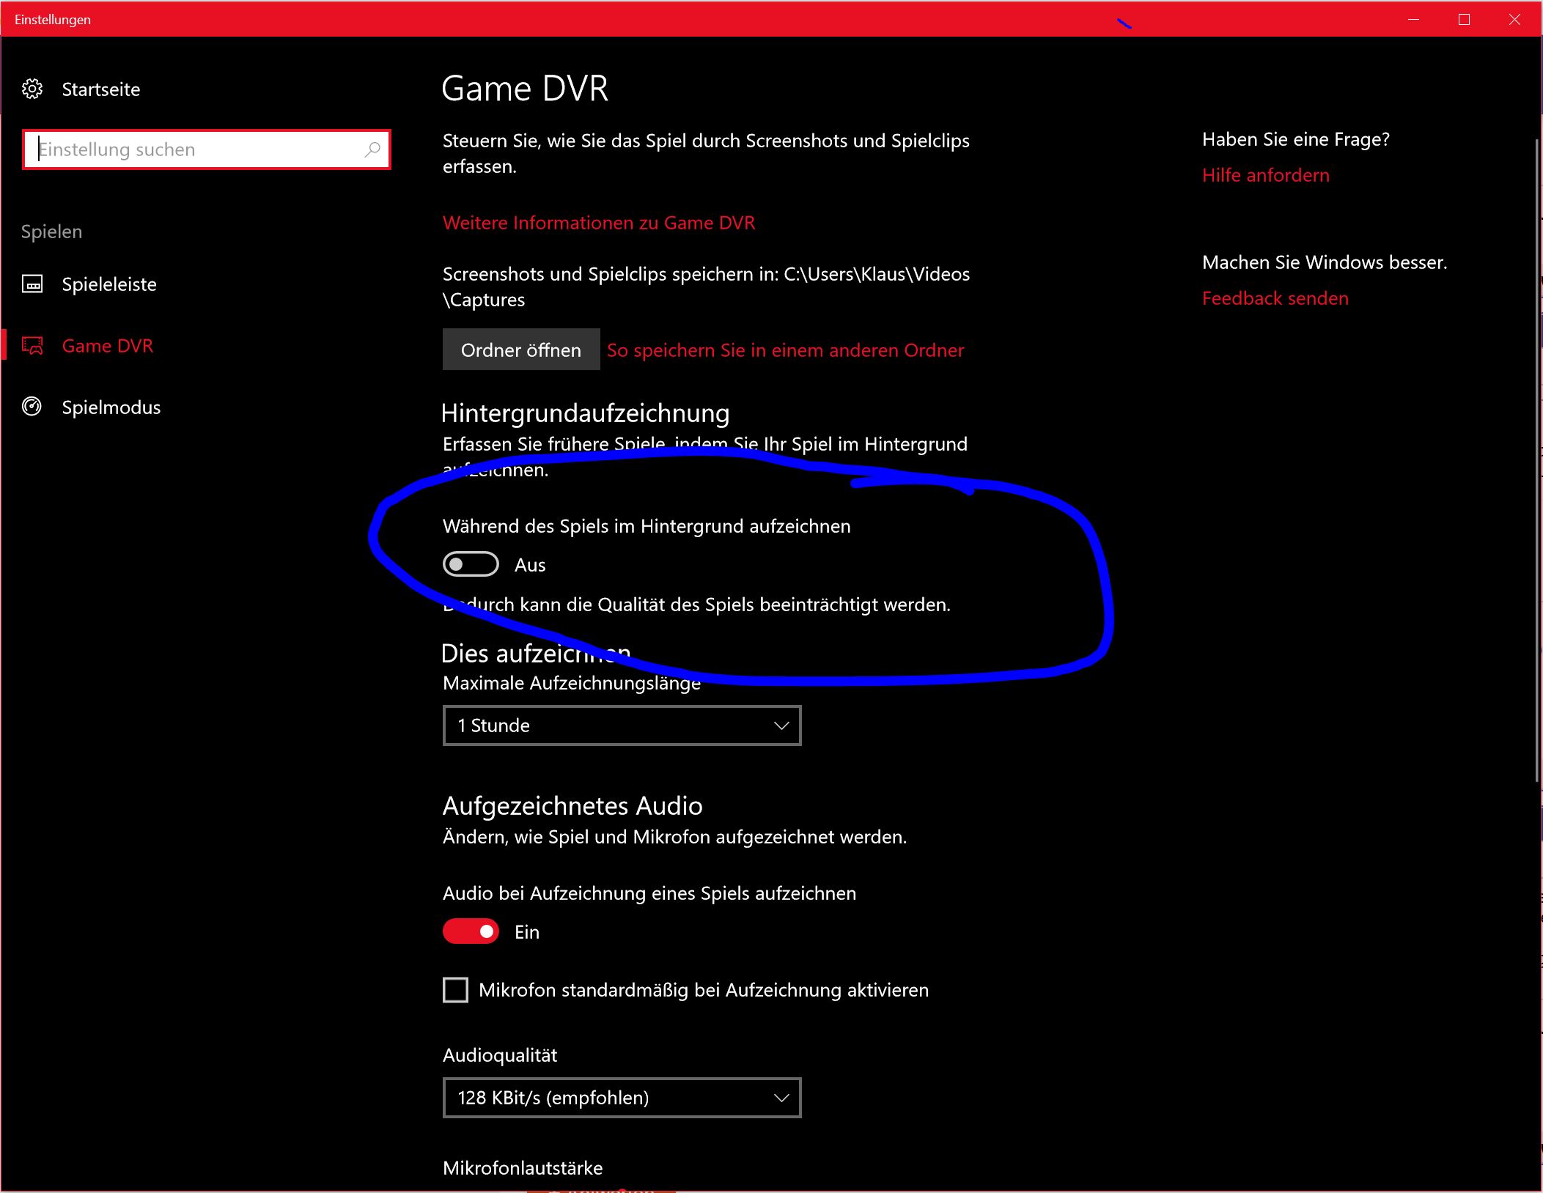Open the 128 KBit/s audio quality dropdown

pos(622,1098)
